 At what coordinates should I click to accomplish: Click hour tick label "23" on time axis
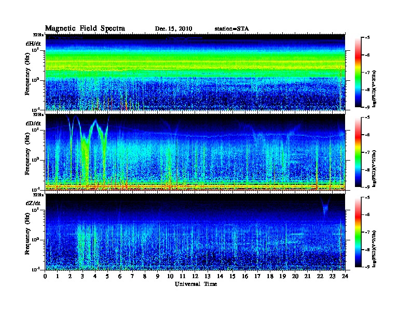(x=333, y=276)
